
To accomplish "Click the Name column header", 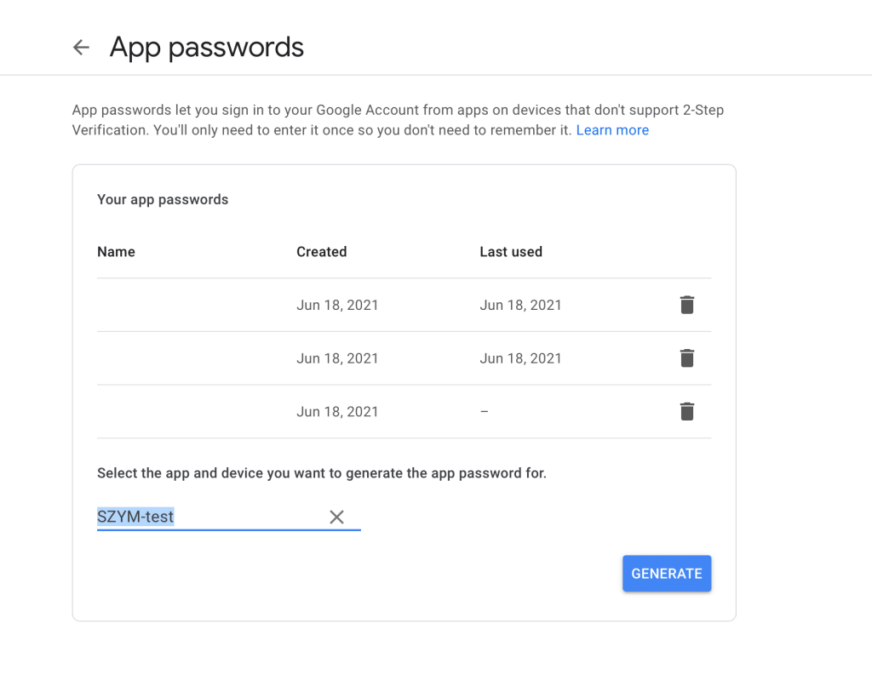I will tap(116, 252).
